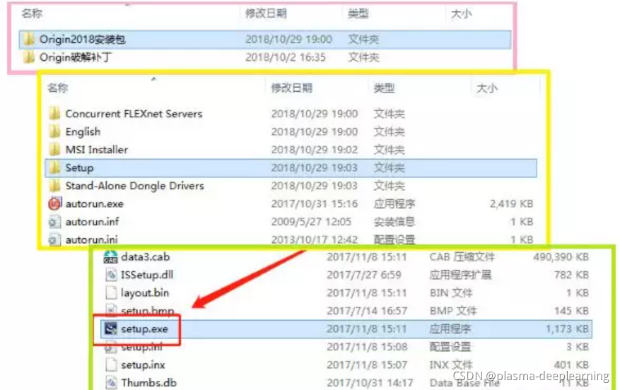Click size 145 KB of setup.bmp
620x390 pixels.
click(571, 311)
